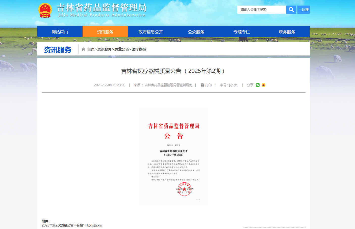Viewport: 355px width, 229px height.
Task: Open the 政务服务 nav item
Action: [287, 32]
